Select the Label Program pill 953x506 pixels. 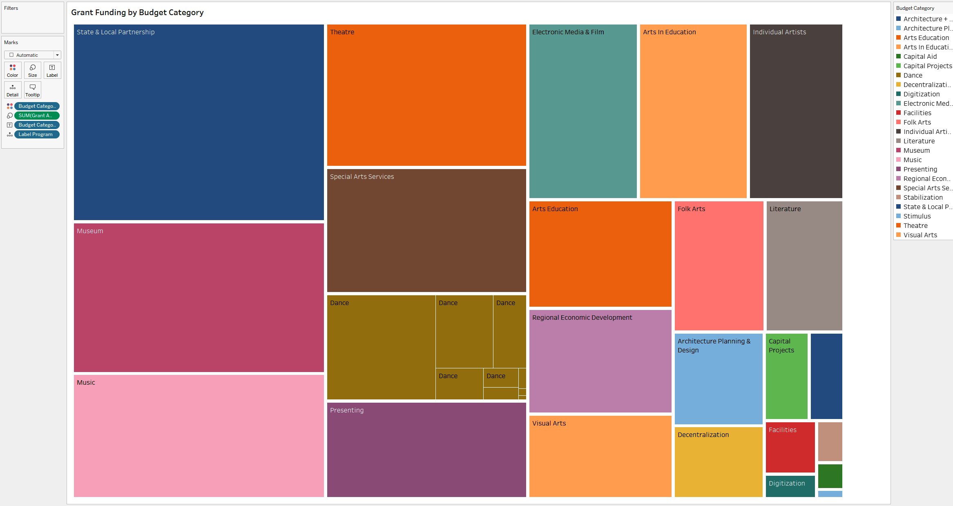[37, 134]
